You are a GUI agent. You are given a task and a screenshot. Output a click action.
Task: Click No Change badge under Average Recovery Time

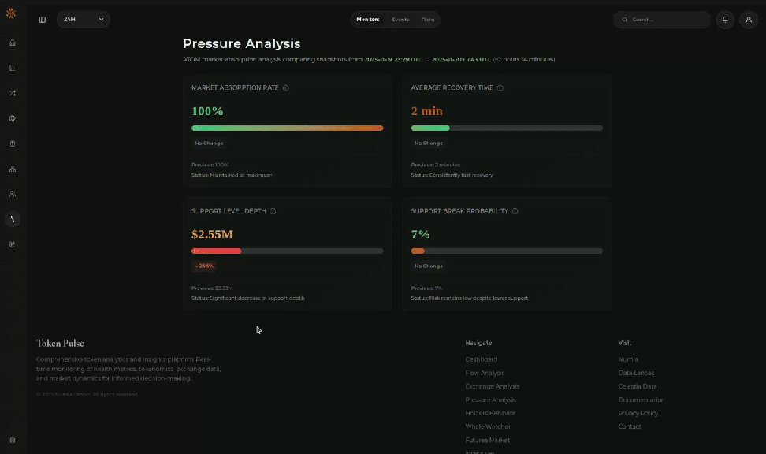429,143
